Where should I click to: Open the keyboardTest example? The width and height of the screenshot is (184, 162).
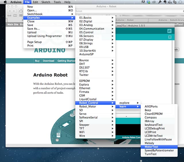(x=159, y=125)
